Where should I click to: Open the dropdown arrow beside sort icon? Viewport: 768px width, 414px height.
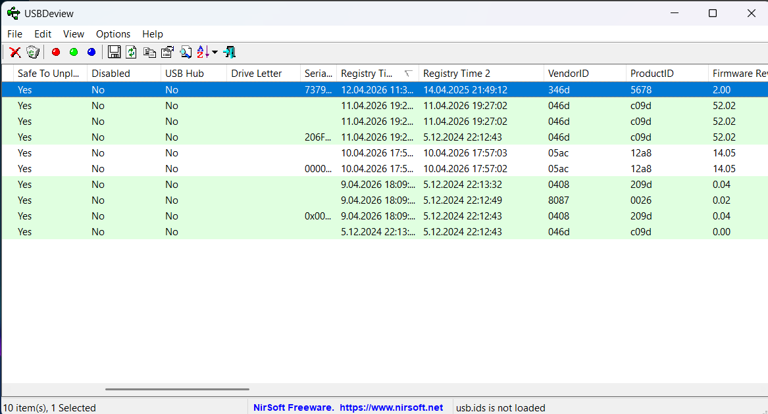[x=215, y=53]
